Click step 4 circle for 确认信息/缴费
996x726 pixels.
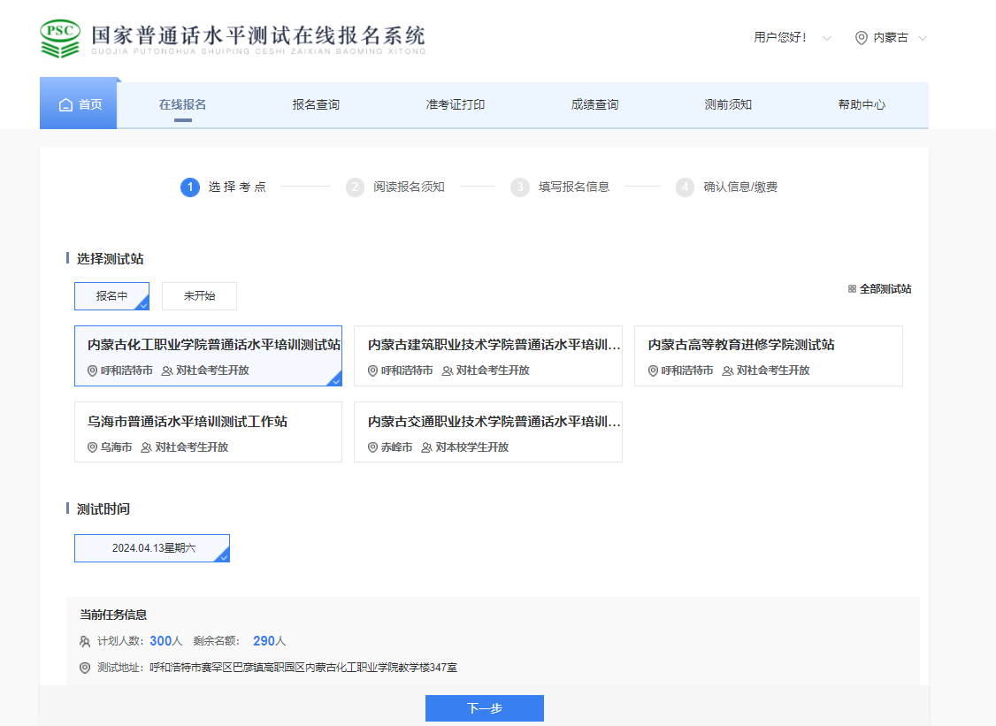(685, 187)
